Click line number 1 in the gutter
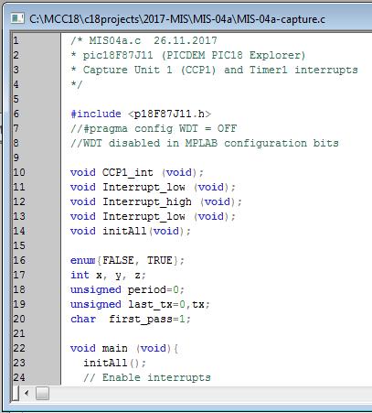This screenshot has width=372, height=413. pyautogui.click(x=16, y=40)
